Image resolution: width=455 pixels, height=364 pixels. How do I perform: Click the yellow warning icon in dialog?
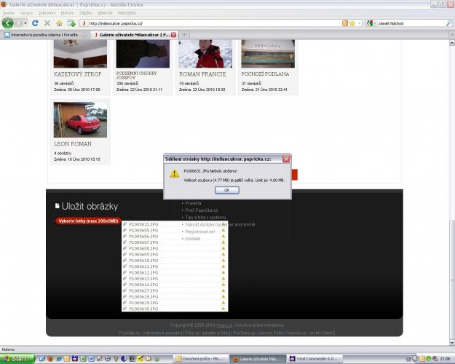tap(174, 173)
